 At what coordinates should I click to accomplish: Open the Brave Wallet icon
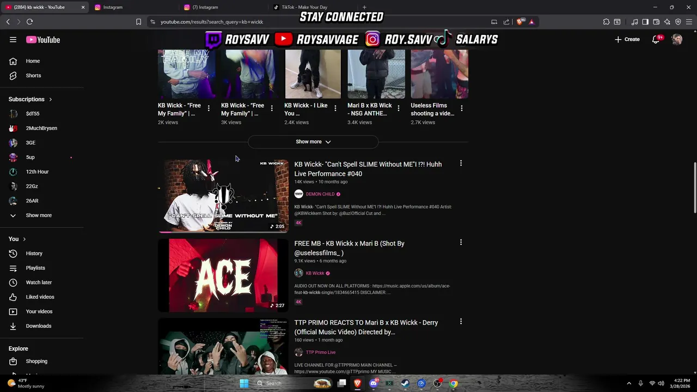656,22
